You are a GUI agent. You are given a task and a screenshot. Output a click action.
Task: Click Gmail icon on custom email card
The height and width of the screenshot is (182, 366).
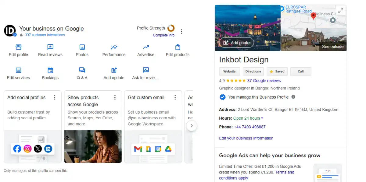coord(138,149)
